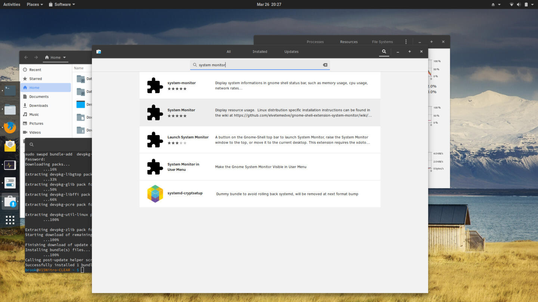
Task: Select Processes tab in System Monitor
Action: tap(315, 42)
